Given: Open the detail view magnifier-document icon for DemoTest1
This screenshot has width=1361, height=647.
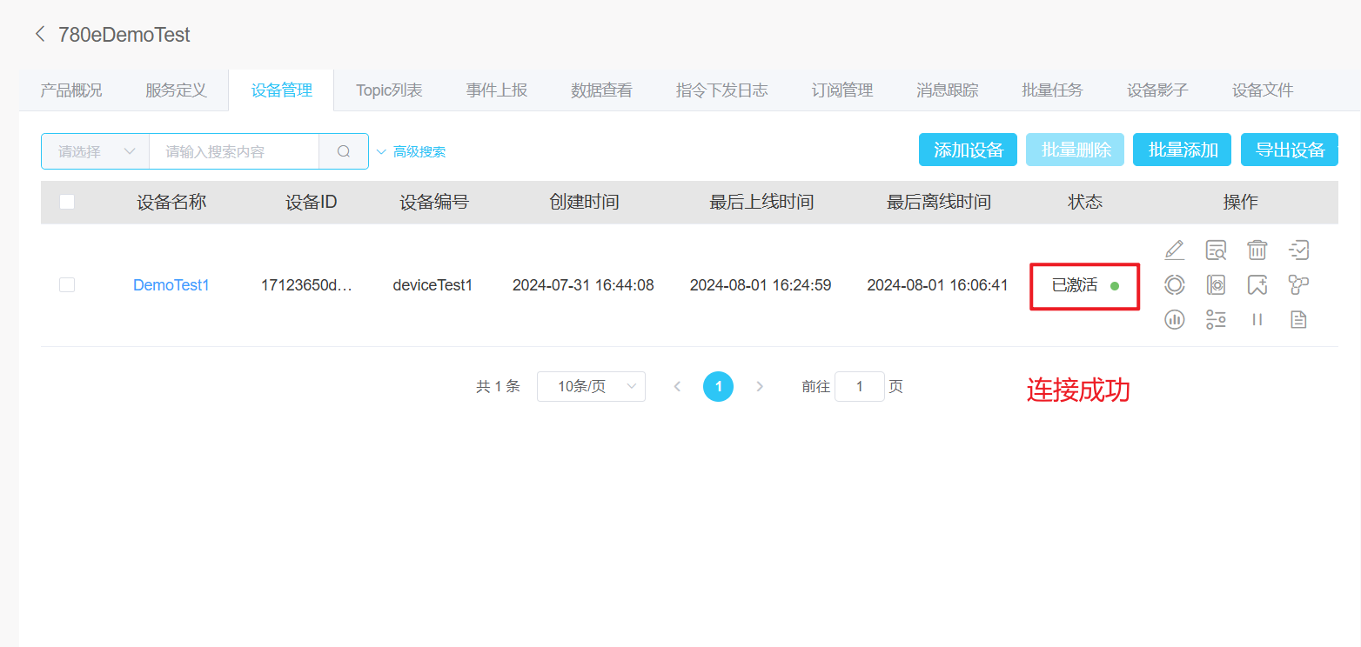Looking at the screenshot, I should click(x=1216, y=250).
